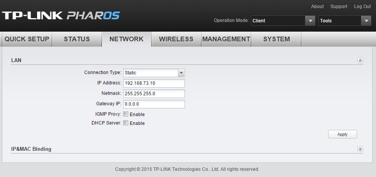Open the Tools menu selector
376x177 pixels.
345,20
